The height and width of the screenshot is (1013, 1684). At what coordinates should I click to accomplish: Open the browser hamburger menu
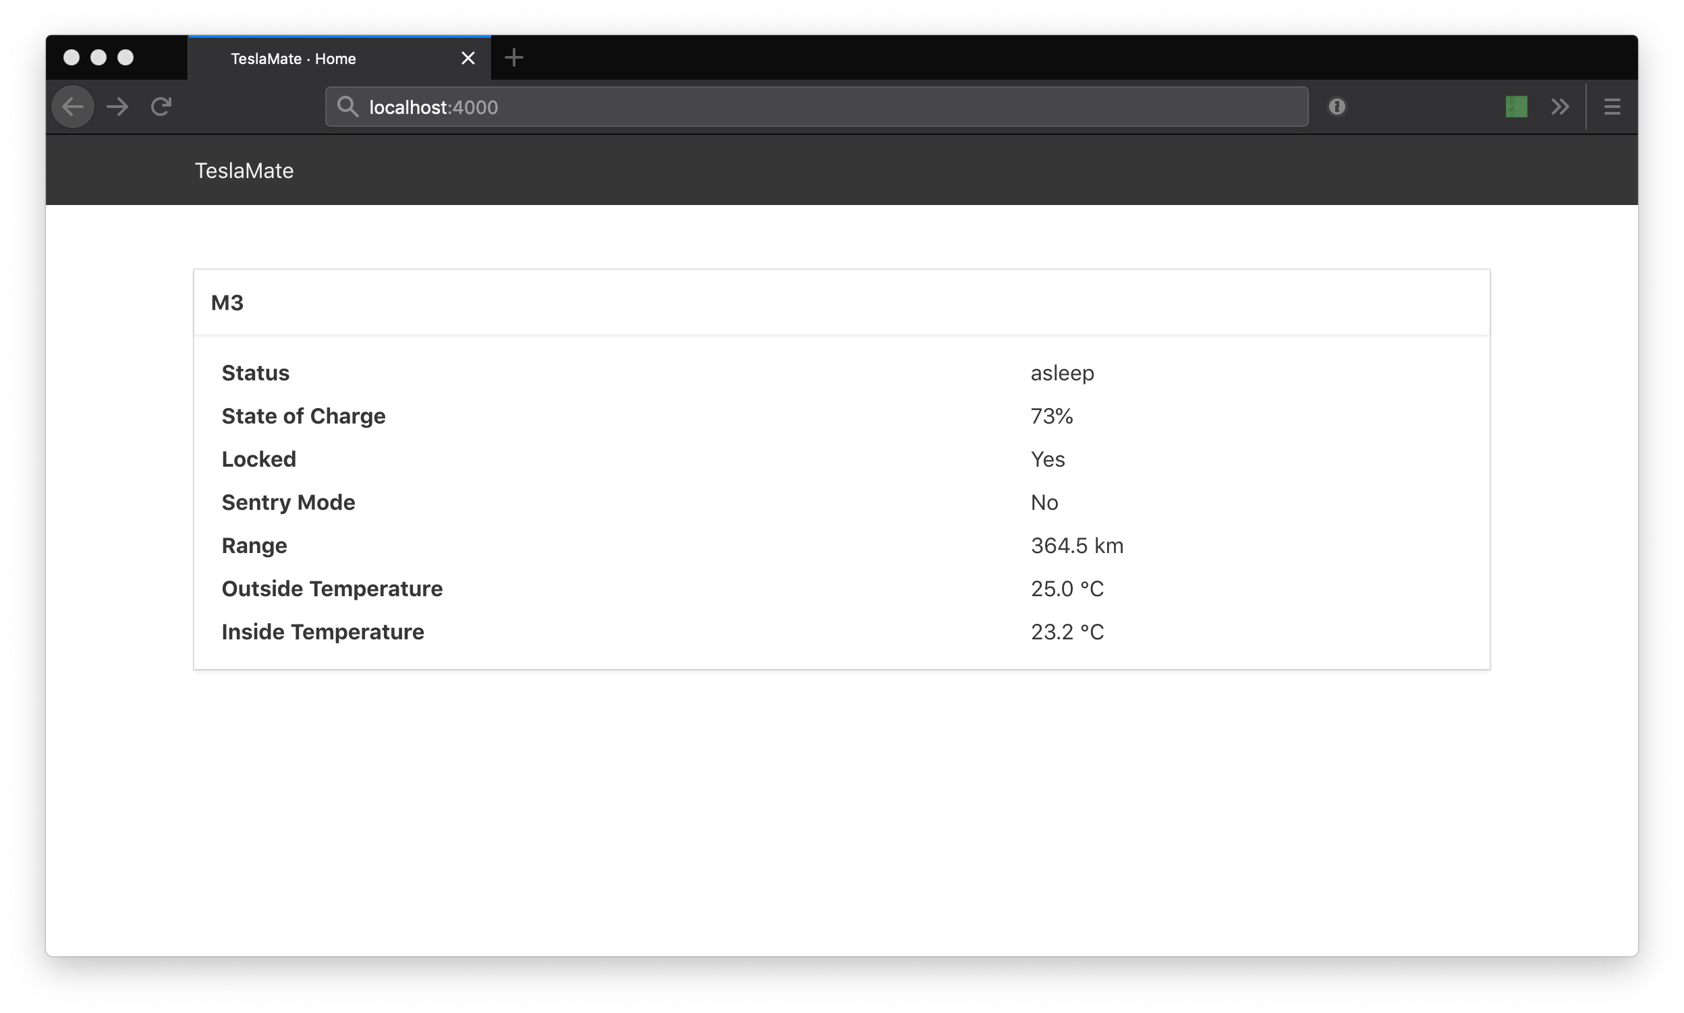[1612, 107]
